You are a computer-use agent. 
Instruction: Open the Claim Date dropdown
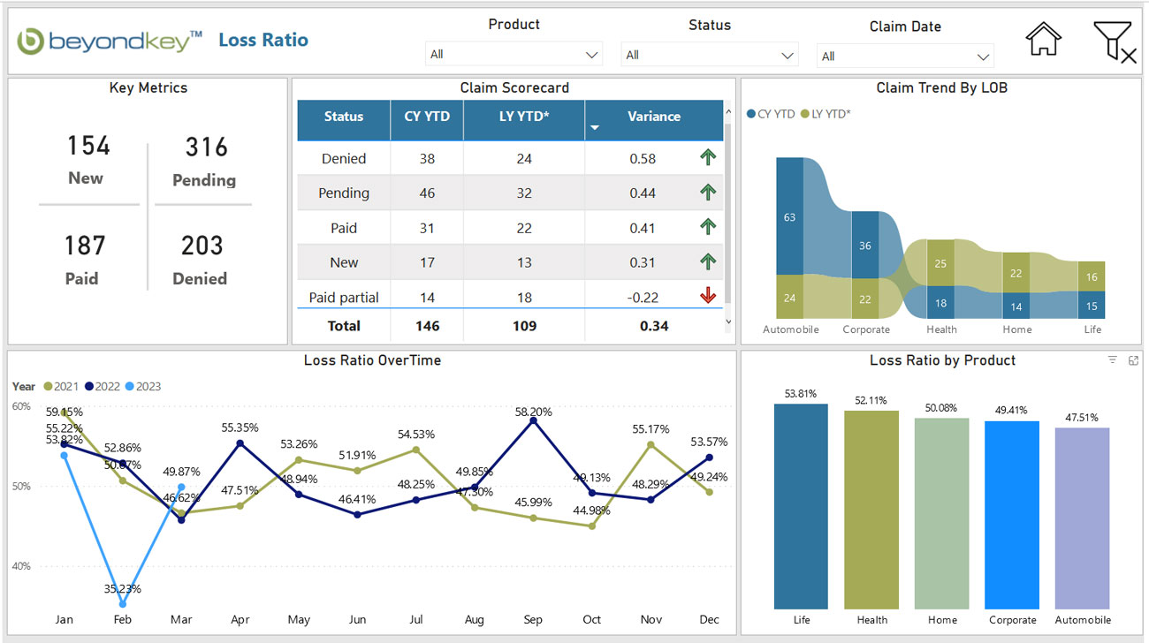click(904, 57)
